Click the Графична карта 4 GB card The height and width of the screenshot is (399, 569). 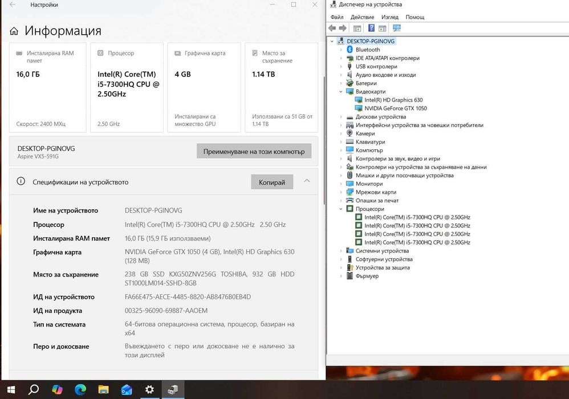click(204, 87)
